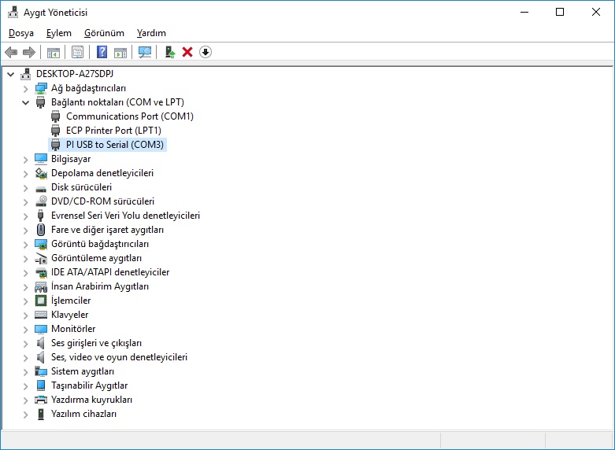Expand IDE ATA/ATAPI denetleyiciler category

pos(25,273)
